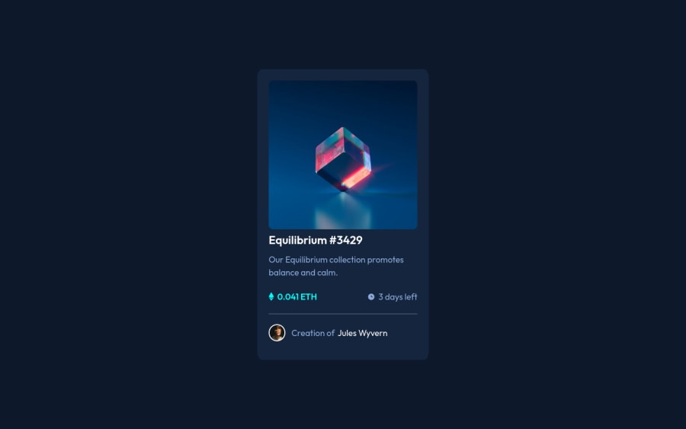Click 'Our Equilibrium collection promotes' description line
The height and width of the screenshot is (429, 686).
pos(336,260)
